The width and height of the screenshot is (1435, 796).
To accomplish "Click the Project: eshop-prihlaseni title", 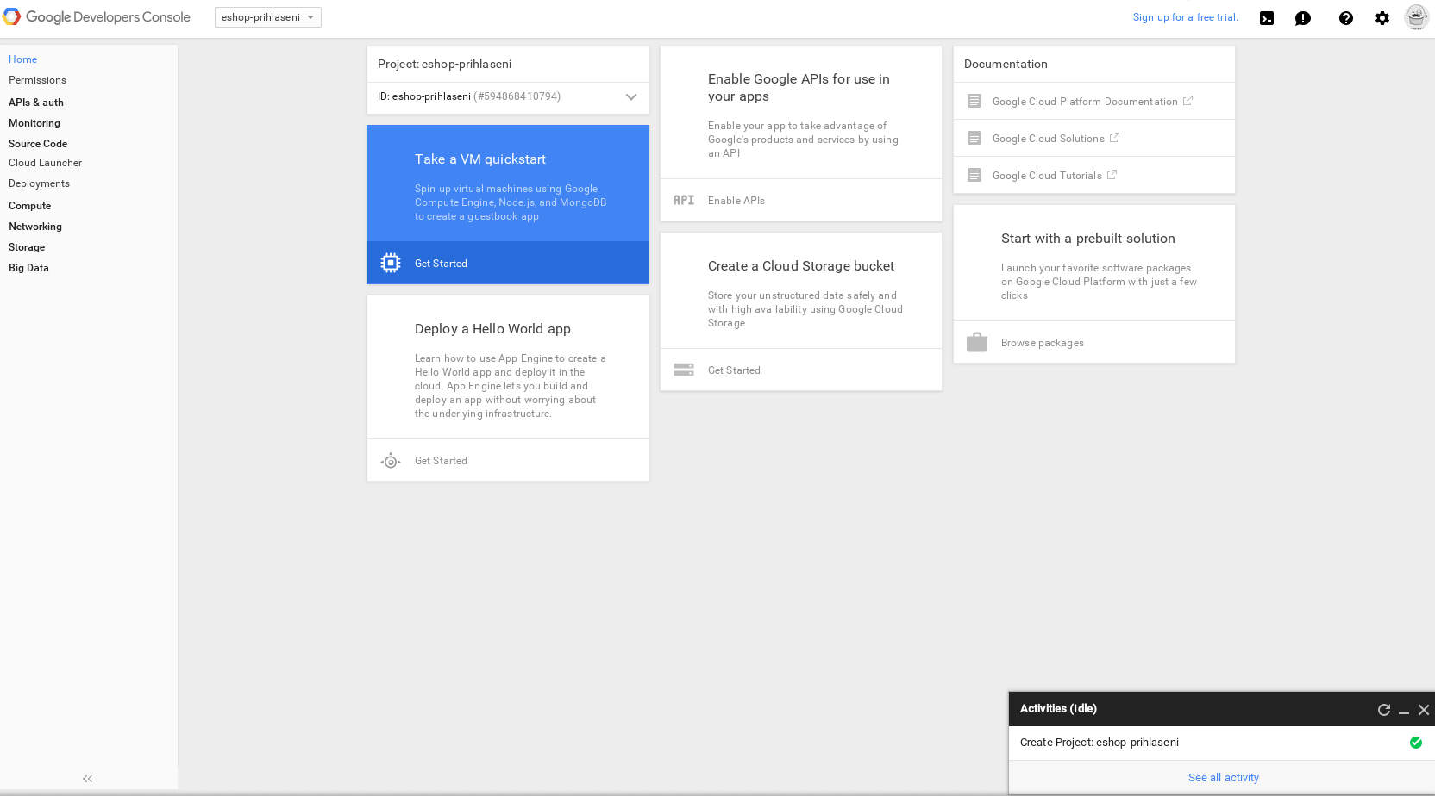I will coord(444,64).
